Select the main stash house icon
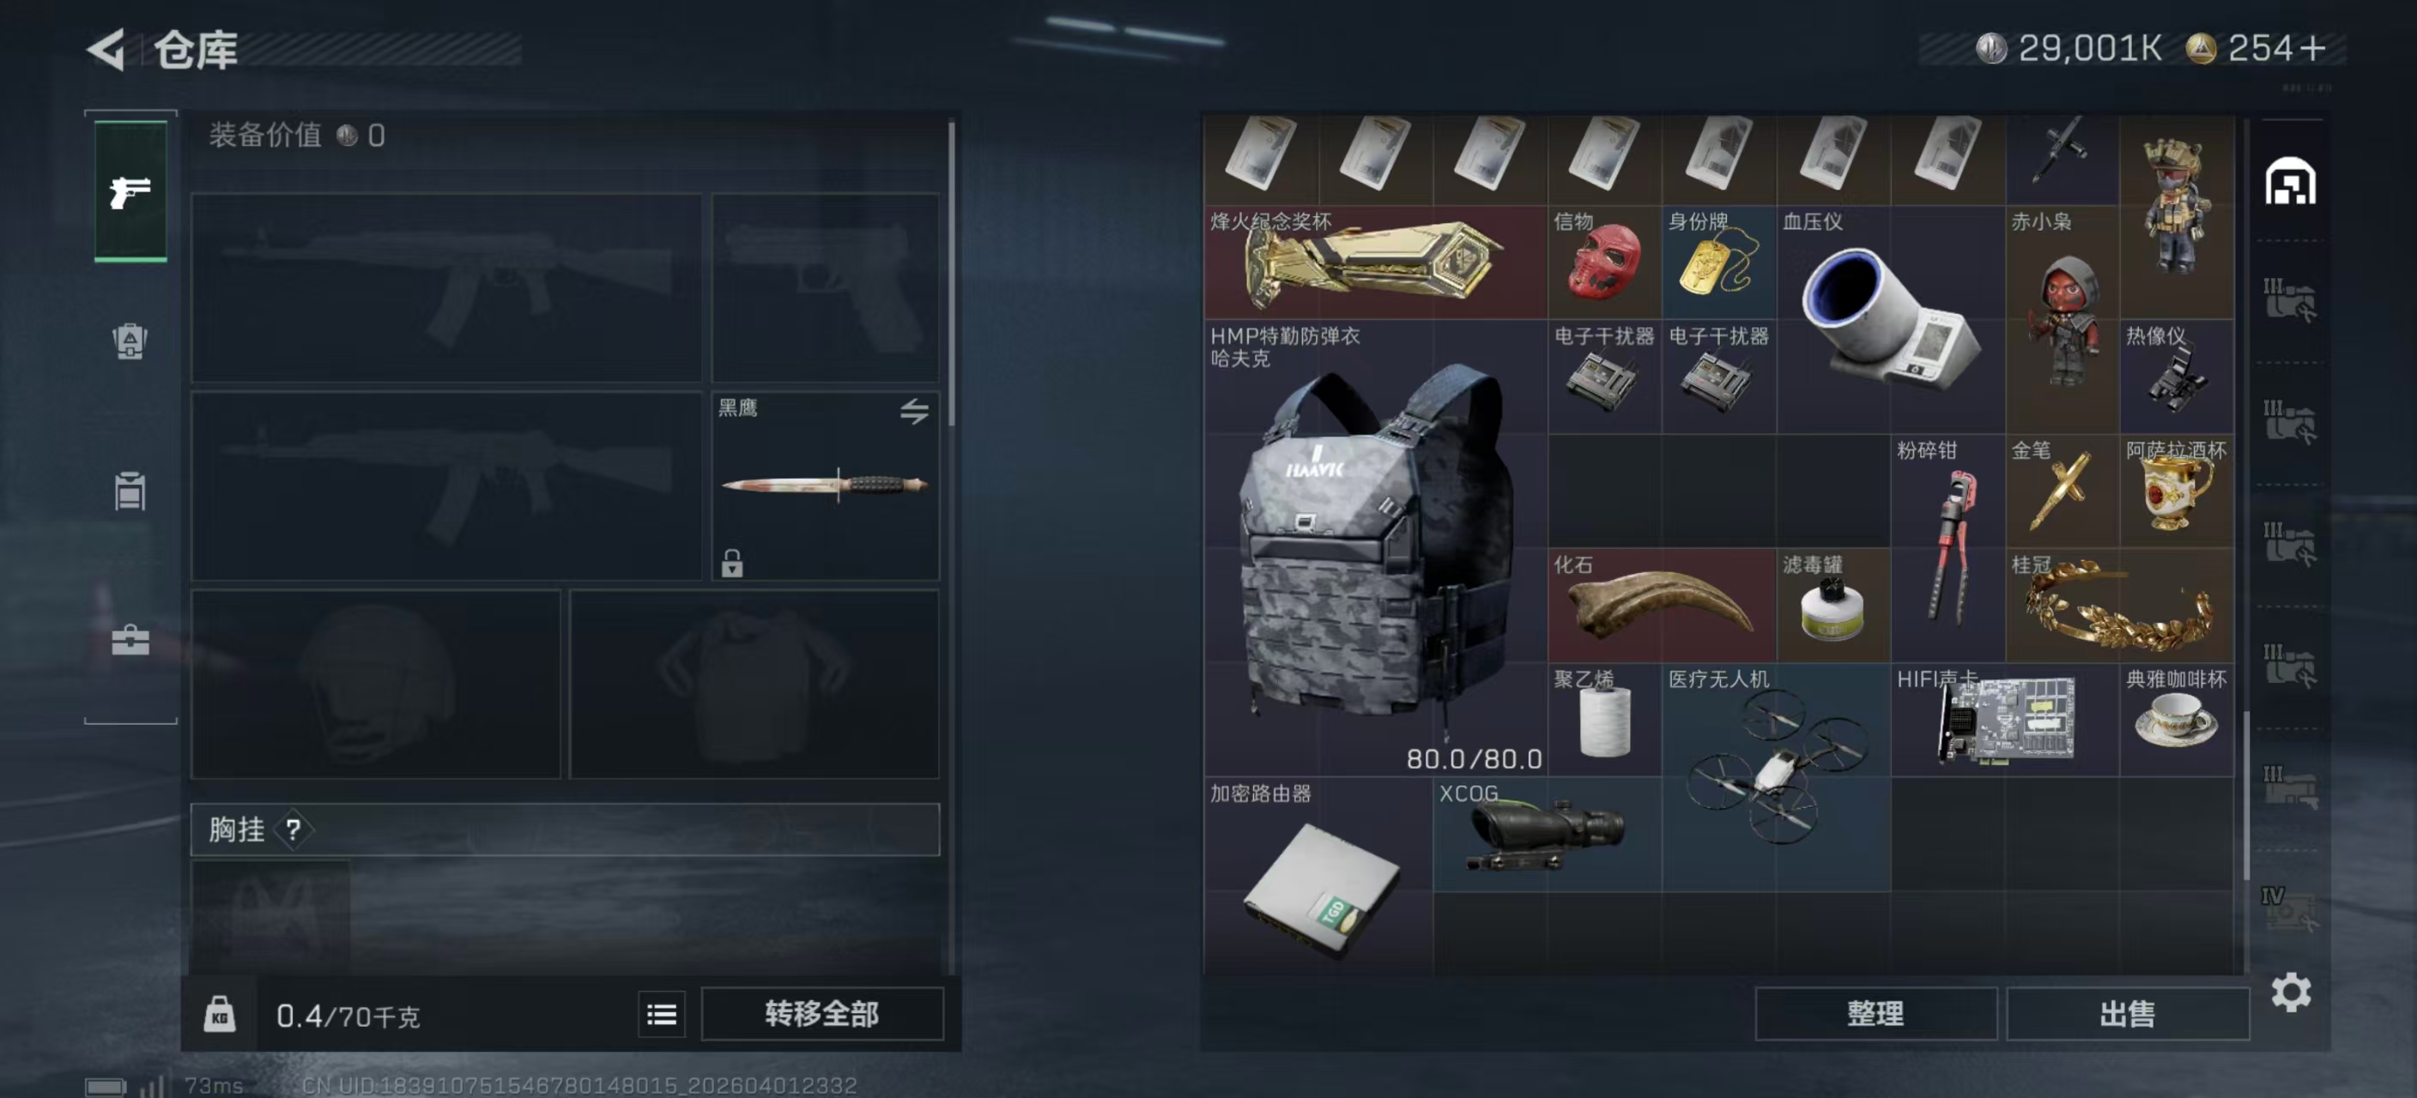The height and width of the screenshot is (1098, 2417). point(2290,181)
